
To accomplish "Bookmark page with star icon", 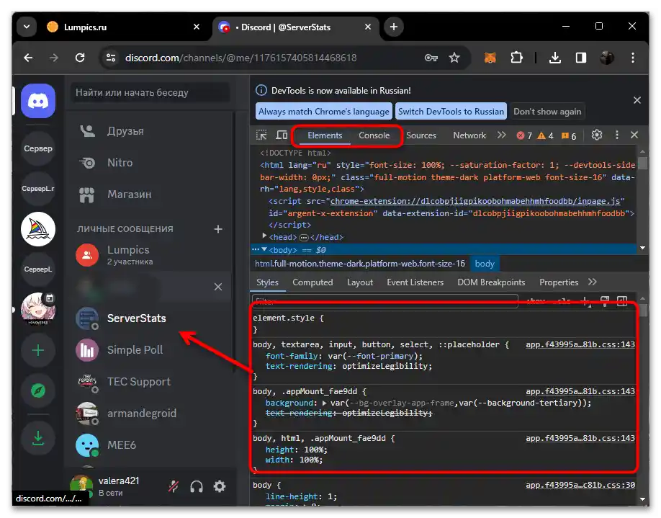I will (454, 58).
